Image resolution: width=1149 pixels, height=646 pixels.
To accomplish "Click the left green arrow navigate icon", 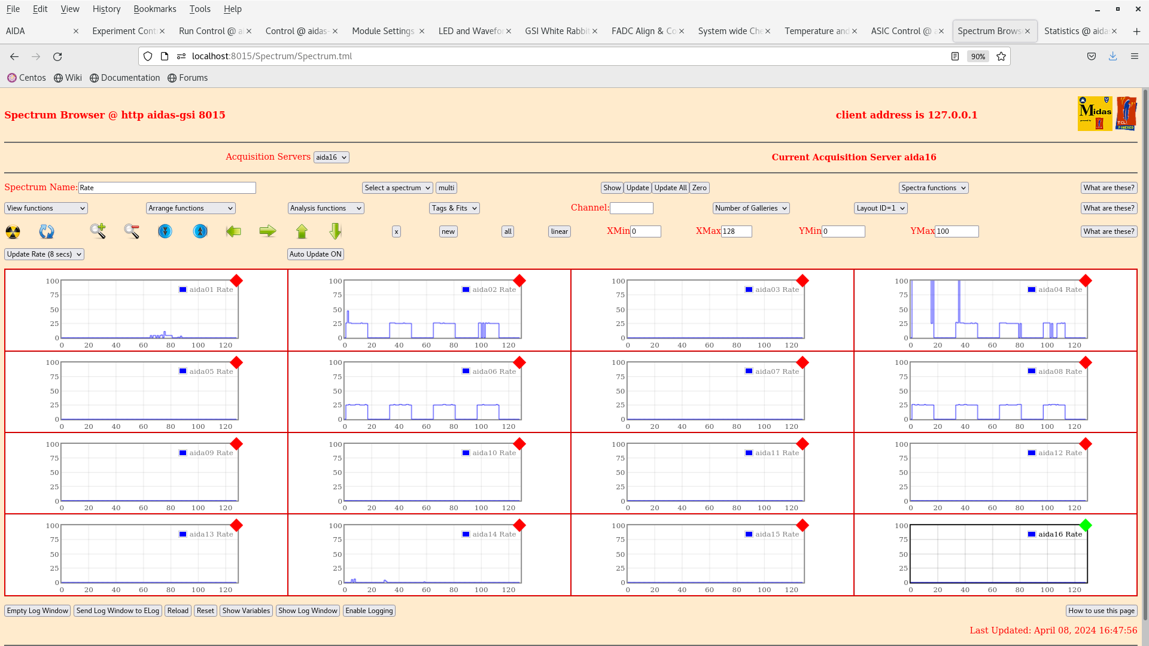I will [233, 231].
